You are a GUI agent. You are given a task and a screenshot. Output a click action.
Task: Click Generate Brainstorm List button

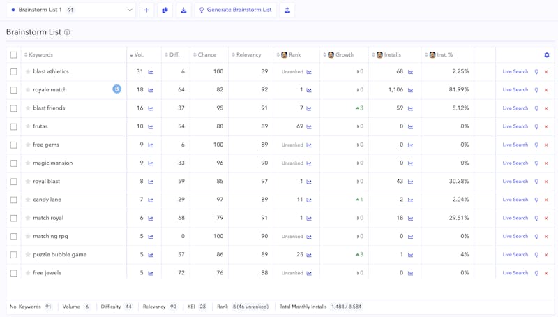point(235,10)
